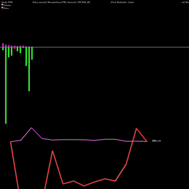The image size is (189, 189).
Task: Click the Price legend color swatch
Action: click(x=2, y=8)
